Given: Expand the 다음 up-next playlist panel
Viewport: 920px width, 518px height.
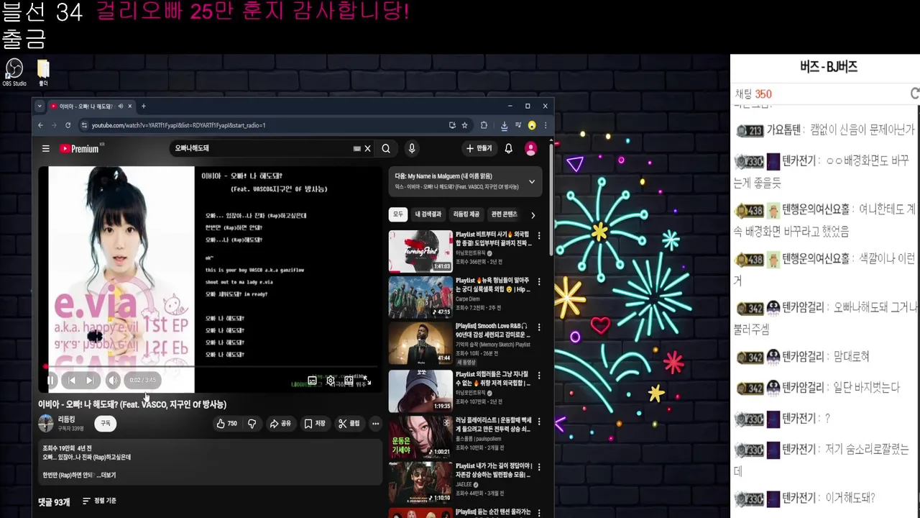Looking at the screenshot, I should coord(532,181).
